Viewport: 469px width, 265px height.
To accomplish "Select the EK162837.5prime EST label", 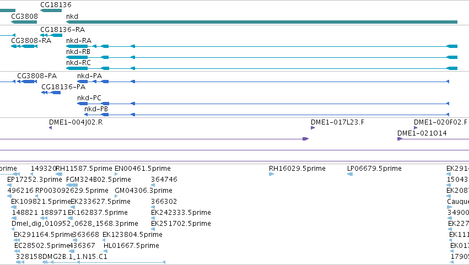I will click(x=98, y=213).
